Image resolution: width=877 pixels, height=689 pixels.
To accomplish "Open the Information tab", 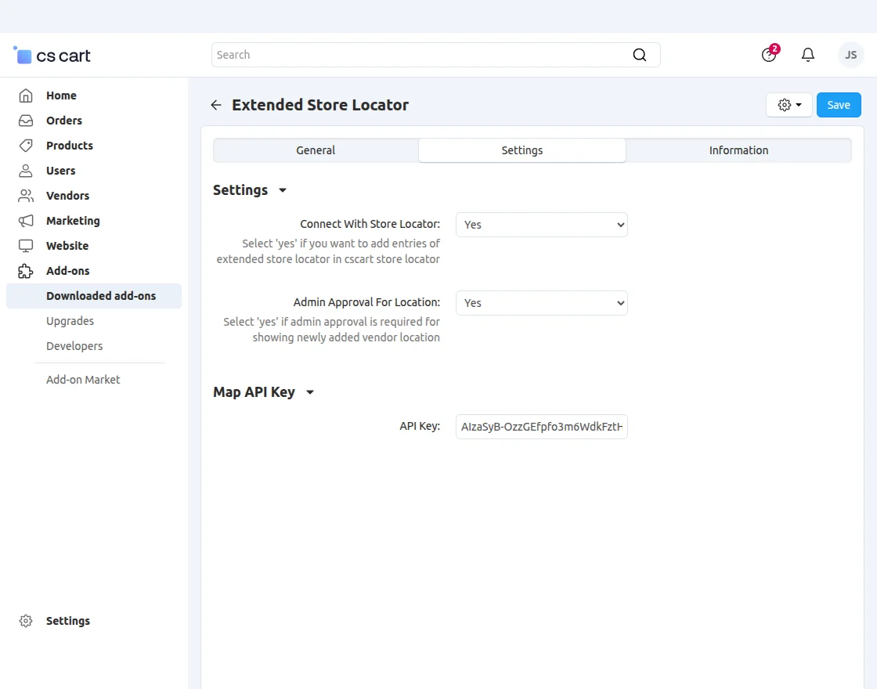I will 738,150.
